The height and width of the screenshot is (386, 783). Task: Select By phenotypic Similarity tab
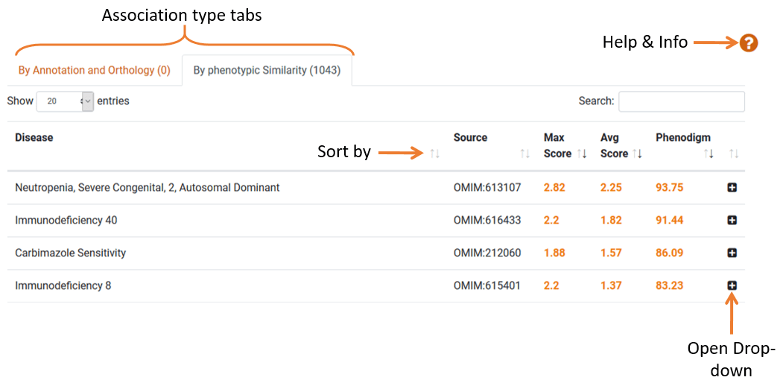point(267,70)
